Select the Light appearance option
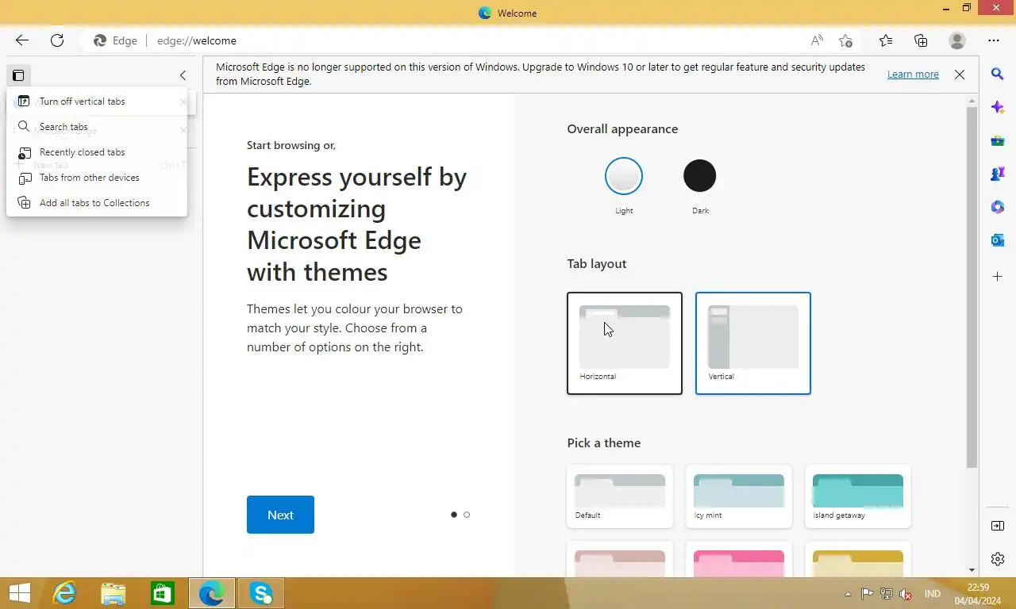The image size is (1016, 609). [624, 176]
